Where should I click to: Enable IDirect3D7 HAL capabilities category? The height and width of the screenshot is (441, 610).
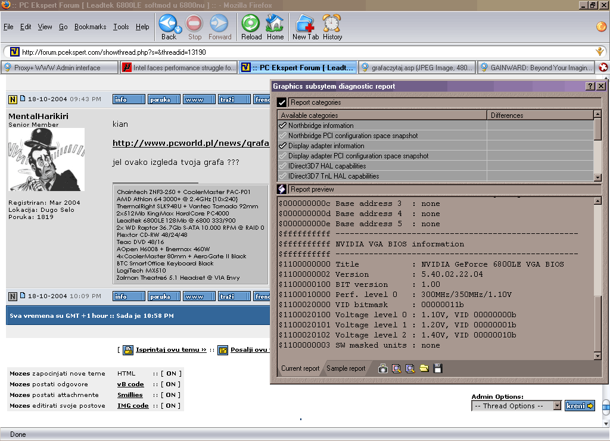point(282,166)
